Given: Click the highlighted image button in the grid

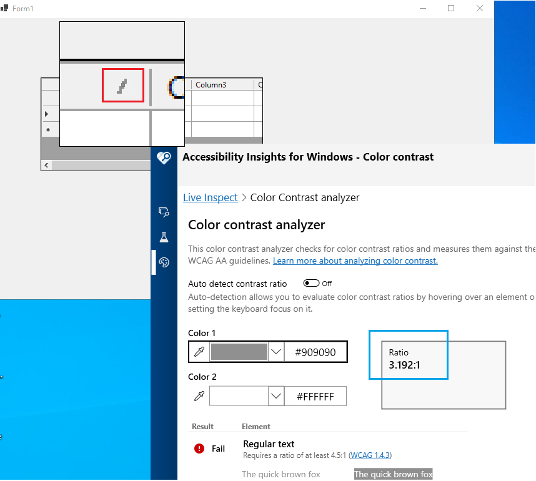Looking at the screenshot, I should coord(122,86).
